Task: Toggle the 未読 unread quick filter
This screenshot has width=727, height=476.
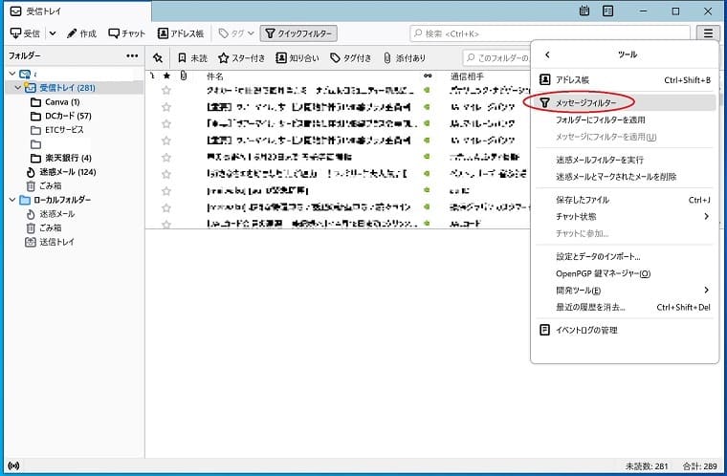Action: click(192, 58)
